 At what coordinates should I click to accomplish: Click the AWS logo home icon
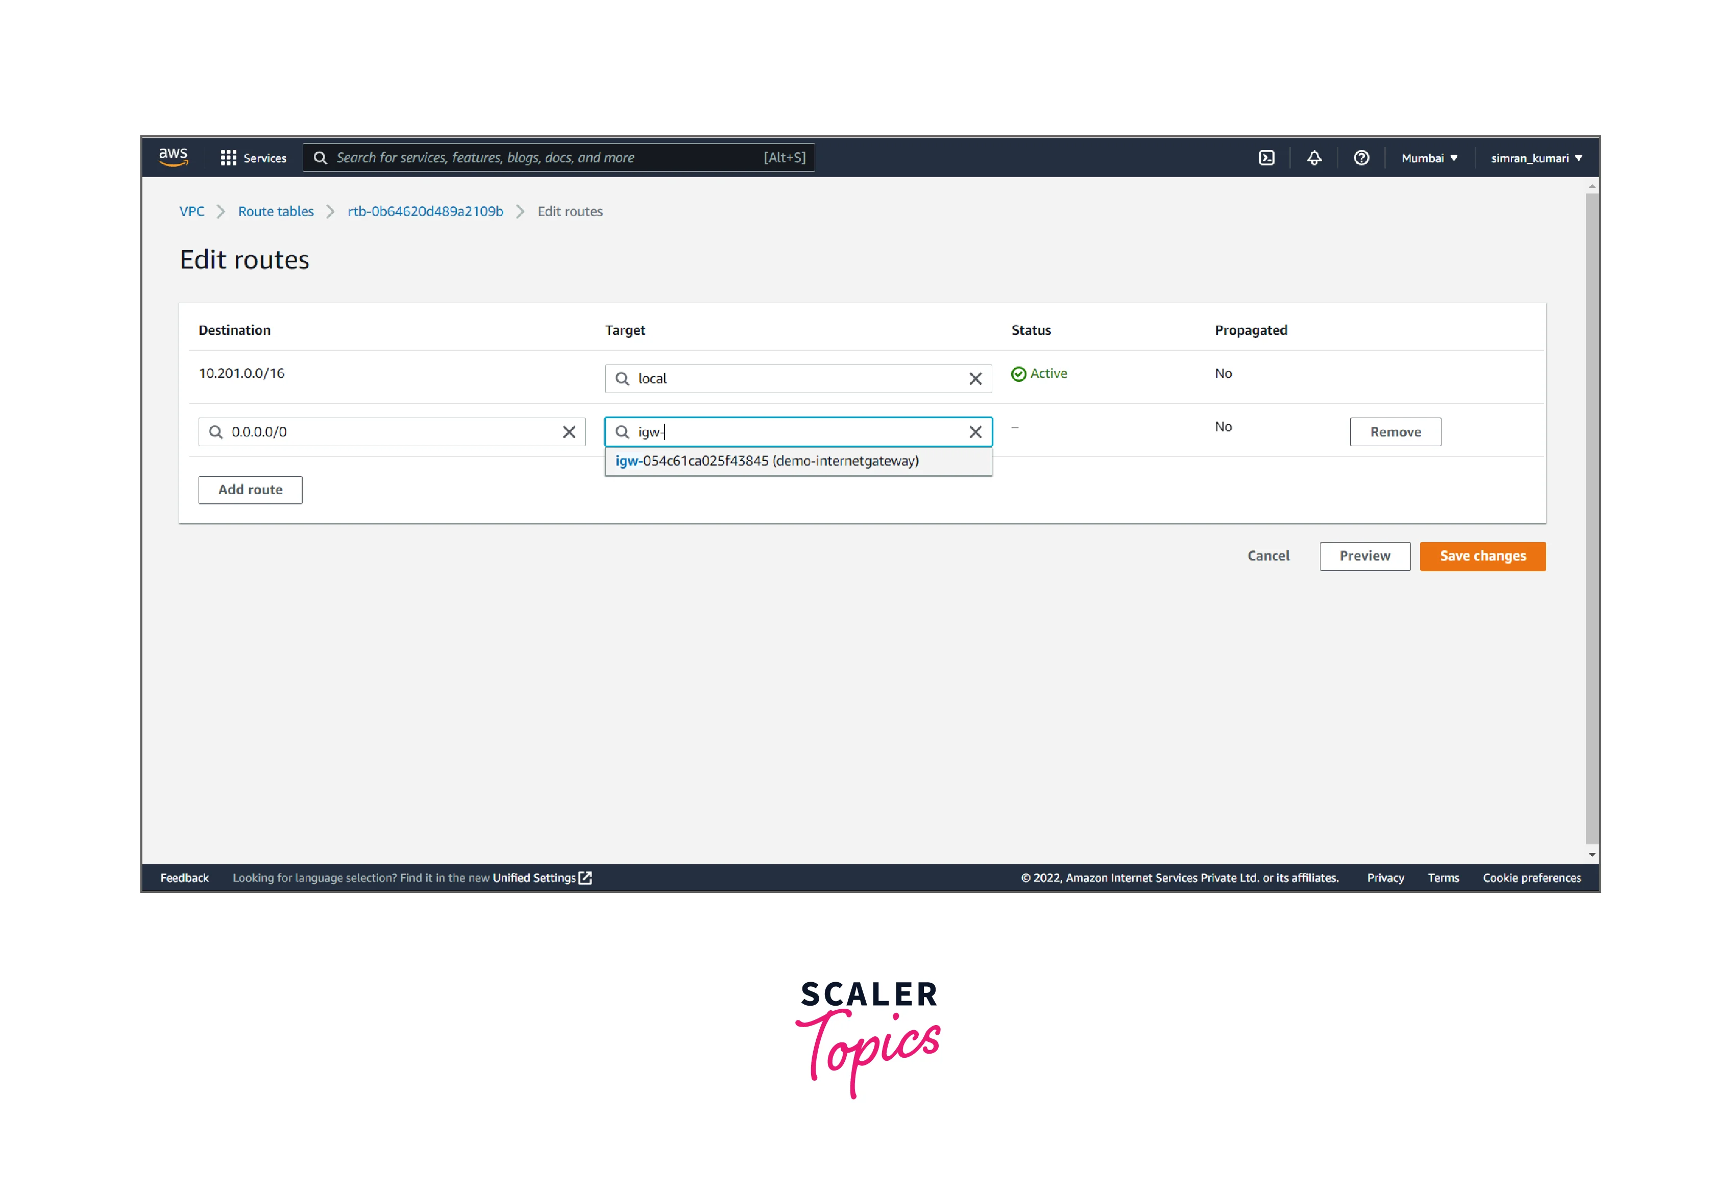[173, 158]
